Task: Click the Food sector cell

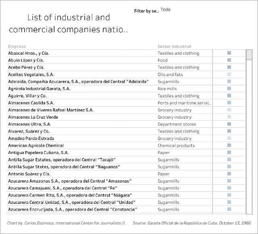Action: pyautogui.click(x=162, y=60)
